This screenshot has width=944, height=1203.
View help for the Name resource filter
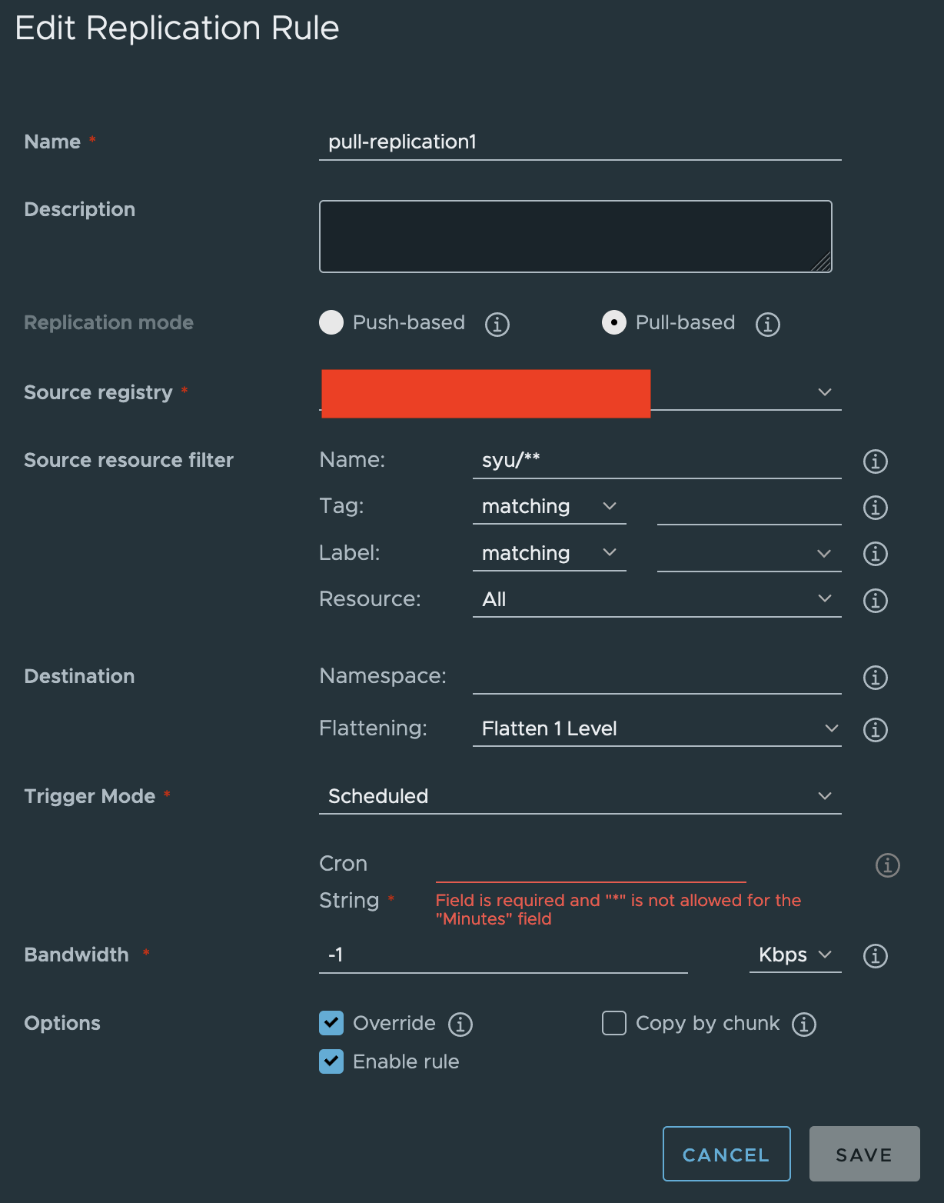click(x=875, y=461)
